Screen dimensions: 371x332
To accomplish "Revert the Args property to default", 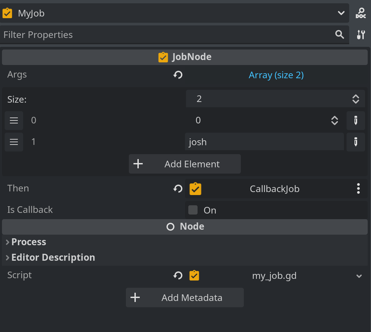I will point(178,75).
